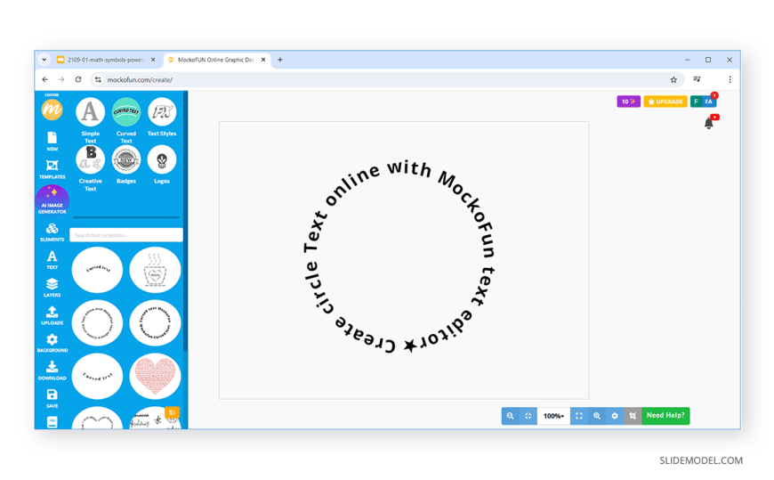Open the 100% zoom level dropdown
Screen dimensions: 774x480
[x=553, y=416]
